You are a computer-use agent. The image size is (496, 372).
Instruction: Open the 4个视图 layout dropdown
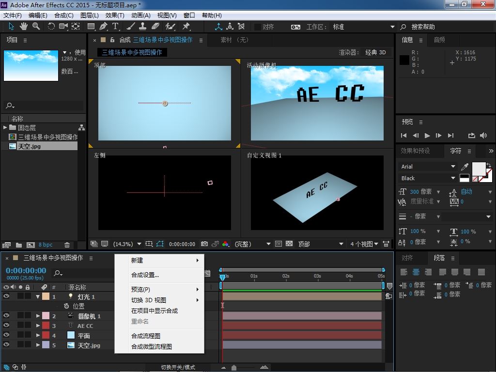click(364, 244)
